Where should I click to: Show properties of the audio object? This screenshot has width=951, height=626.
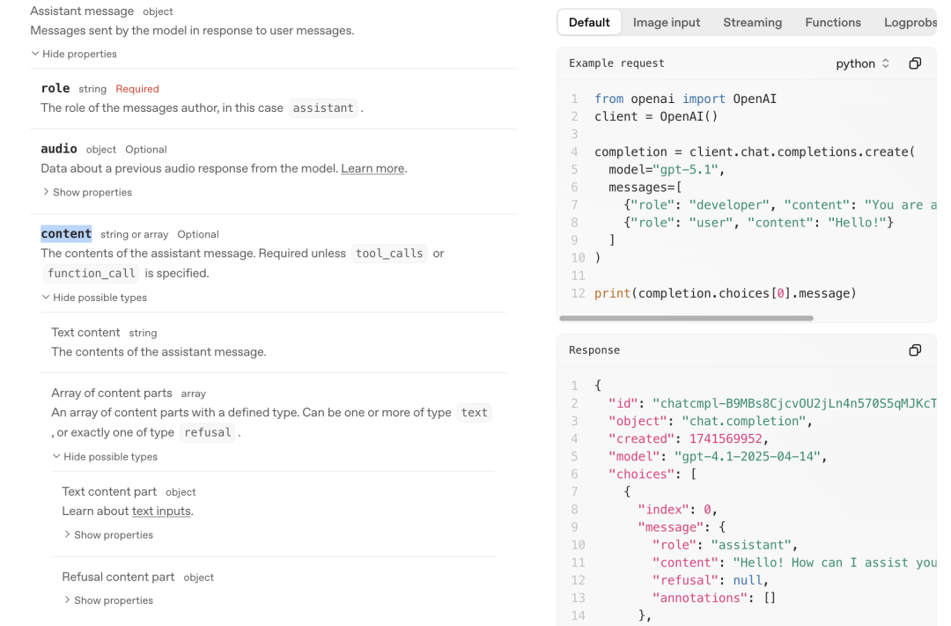(x=86, y=192)
